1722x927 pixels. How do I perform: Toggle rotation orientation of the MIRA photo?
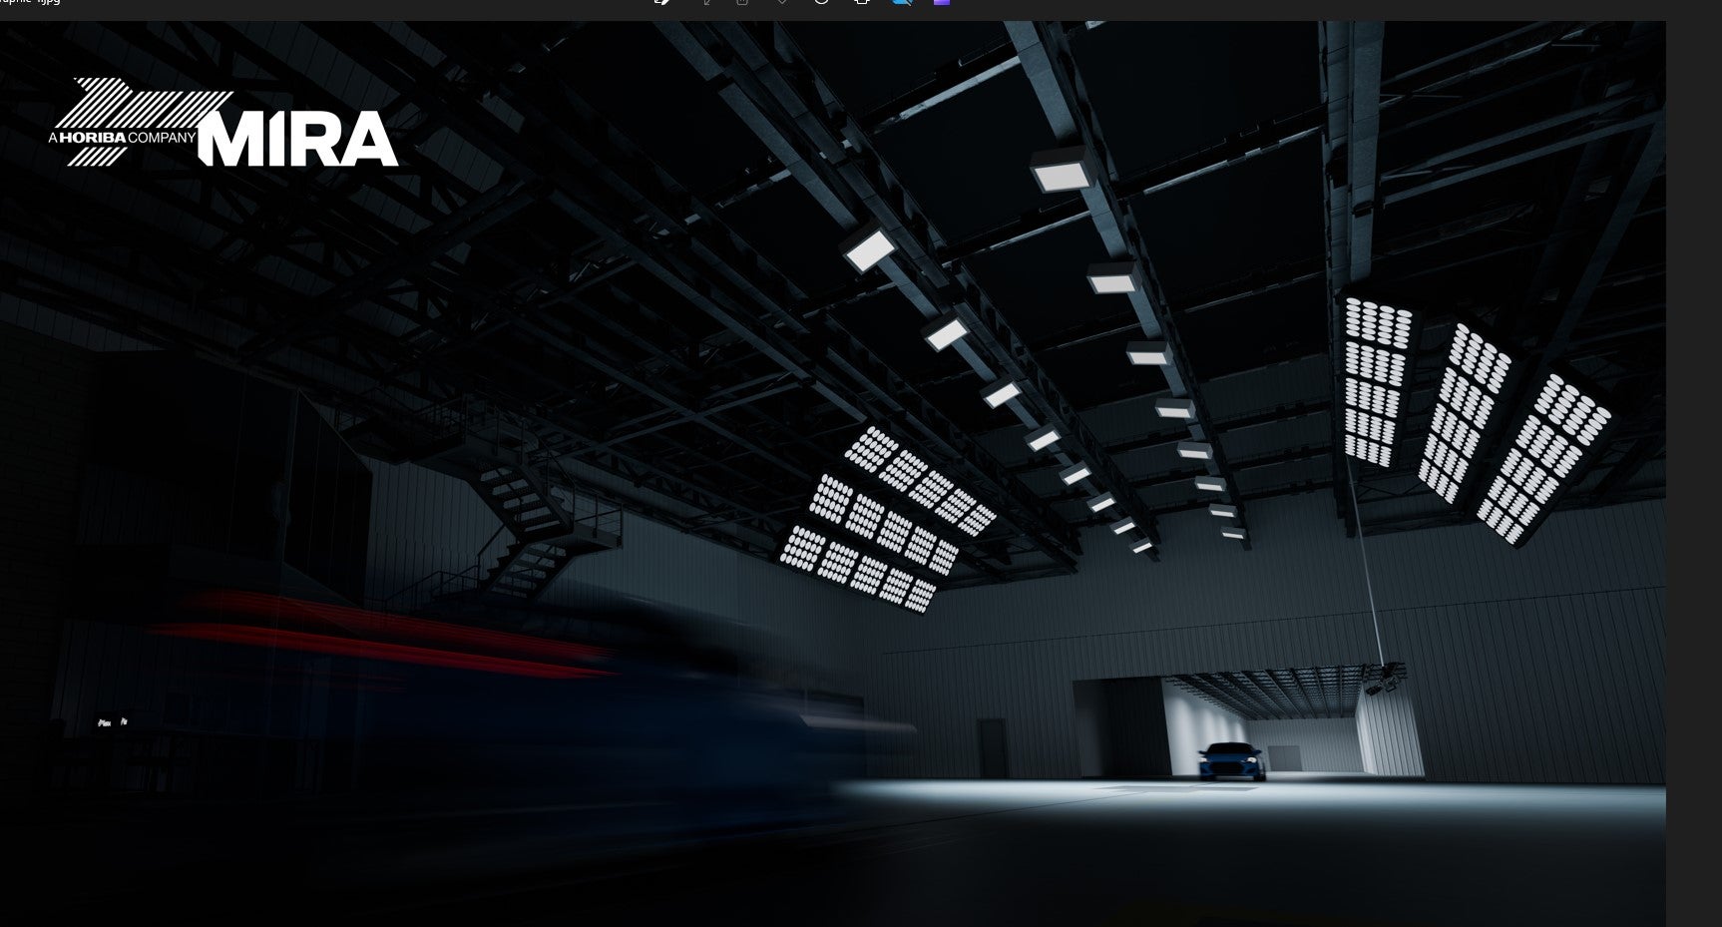[x=706, y=3]
